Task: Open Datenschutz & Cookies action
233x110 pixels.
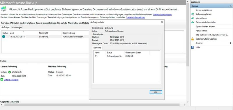Action: (206, 39)
